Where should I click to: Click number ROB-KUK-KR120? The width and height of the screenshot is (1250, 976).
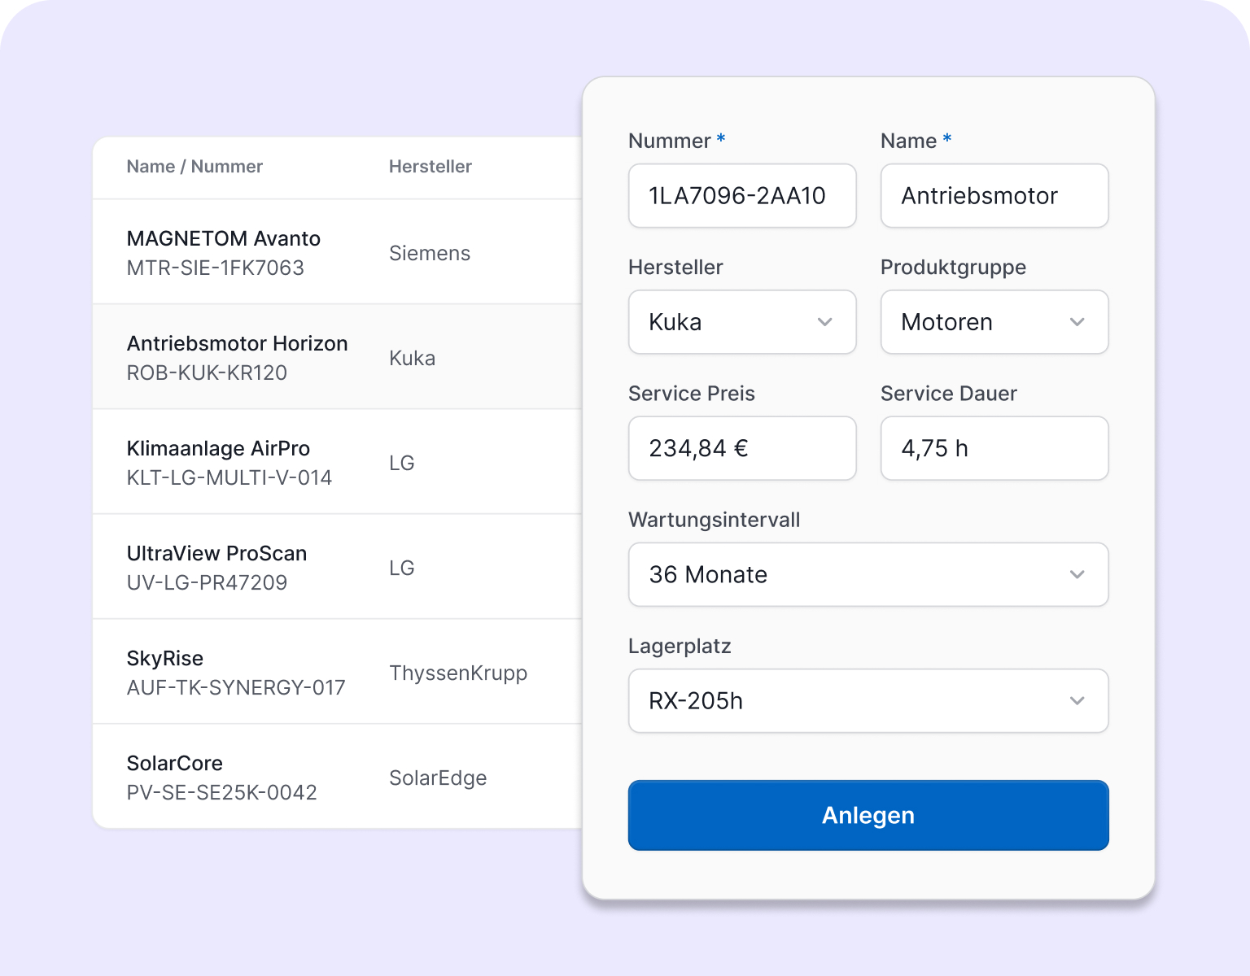[x=207, y=373]
